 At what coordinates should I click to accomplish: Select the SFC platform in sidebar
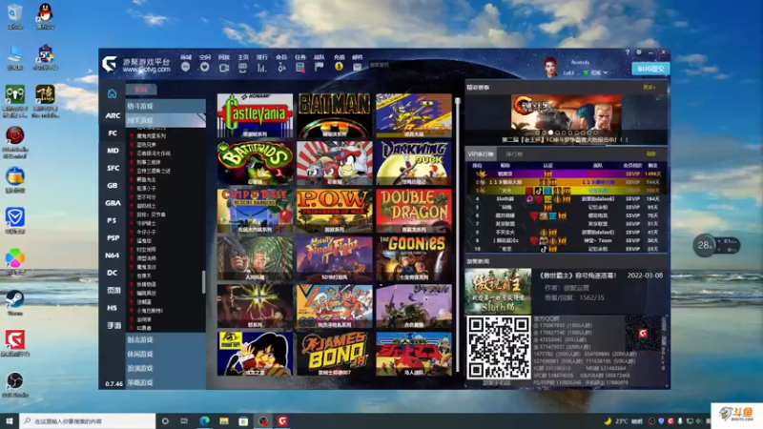point(113,169)
